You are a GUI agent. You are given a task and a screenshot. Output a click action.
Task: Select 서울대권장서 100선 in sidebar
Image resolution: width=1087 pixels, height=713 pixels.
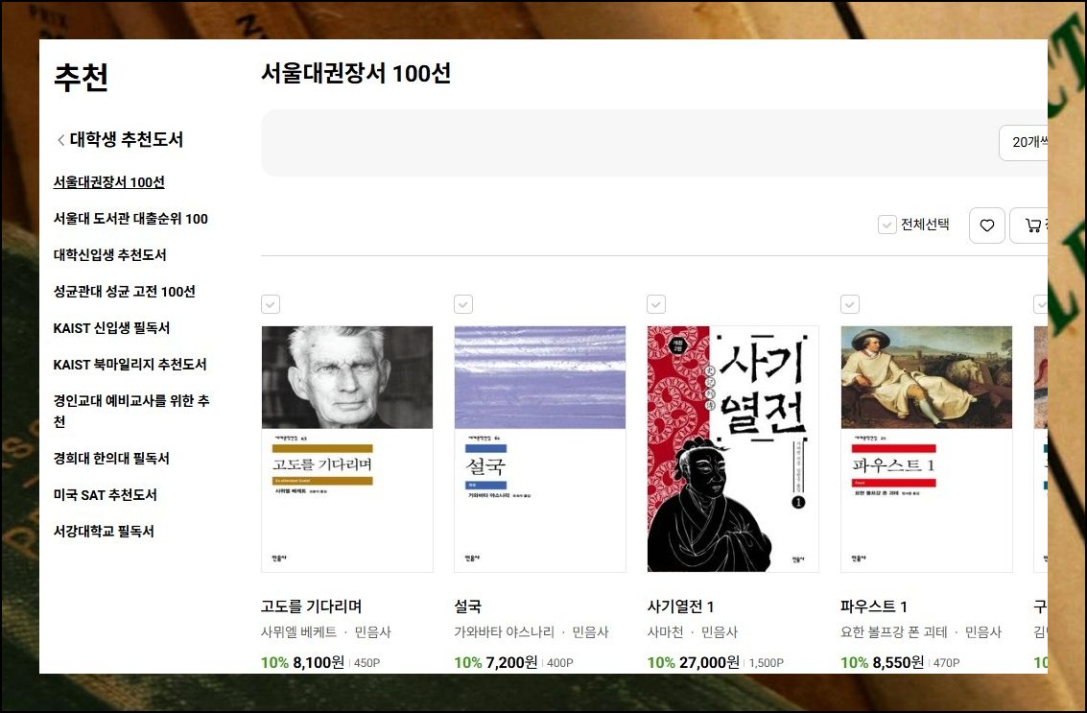click(x=108, y=182)
